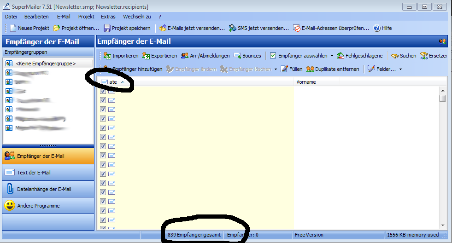Click Empfänger hinzufügen button

(x=133, y=69)
